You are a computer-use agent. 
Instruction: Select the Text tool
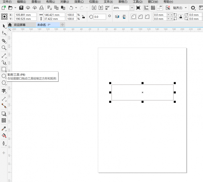tap(4, 91)
